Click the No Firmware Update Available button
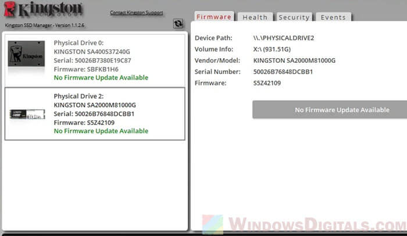 pyautogui.click(x=330, y=110)
